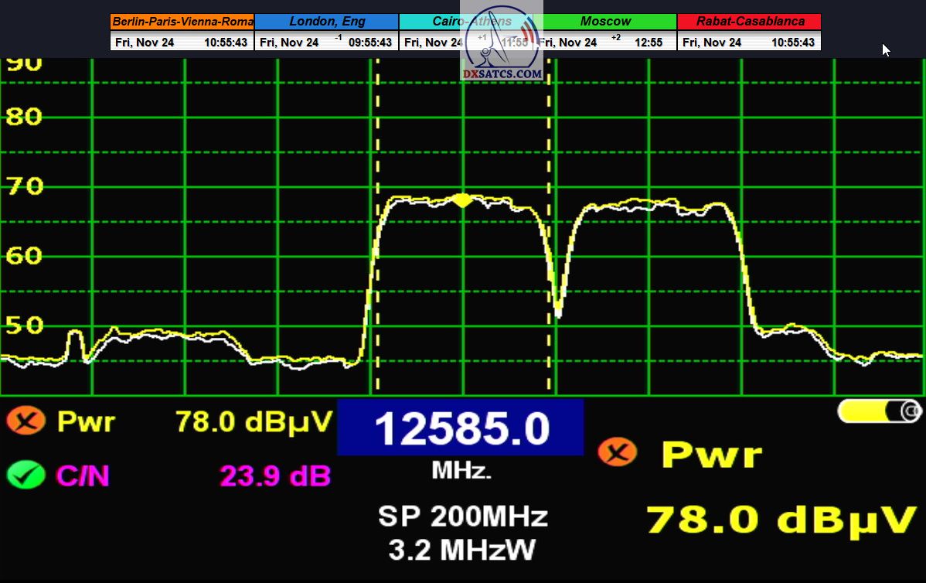Click the 70 level axis label
Screen dimensions: 926x583
pos(23,186)
